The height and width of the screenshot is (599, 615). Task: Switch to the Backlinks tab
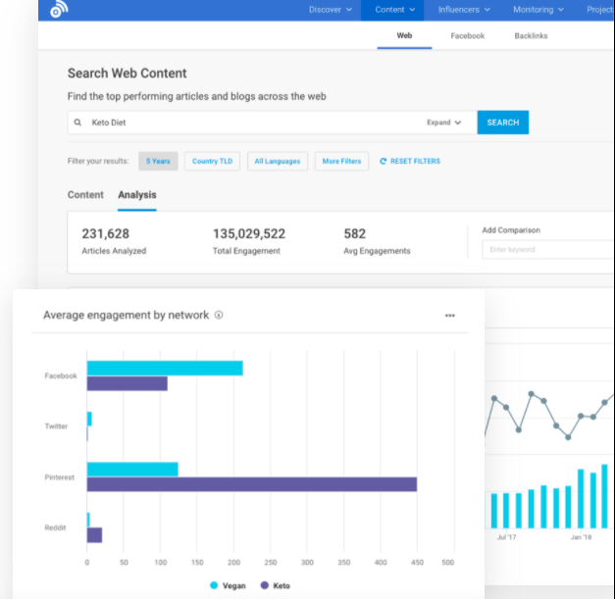[x=531, y=36]
